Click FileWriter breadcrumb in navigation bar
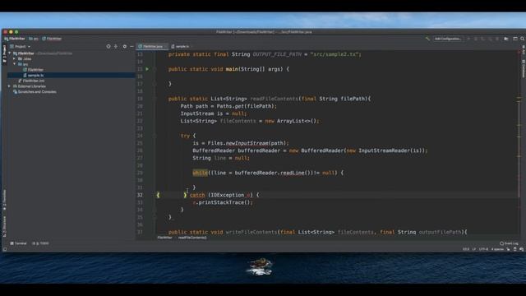Screen dimensions: 526x296 pos(15,39)
